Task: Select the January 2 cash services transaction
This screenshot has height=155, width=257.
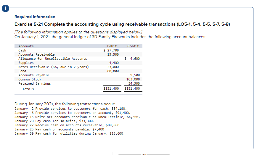Action: point(70,109)
